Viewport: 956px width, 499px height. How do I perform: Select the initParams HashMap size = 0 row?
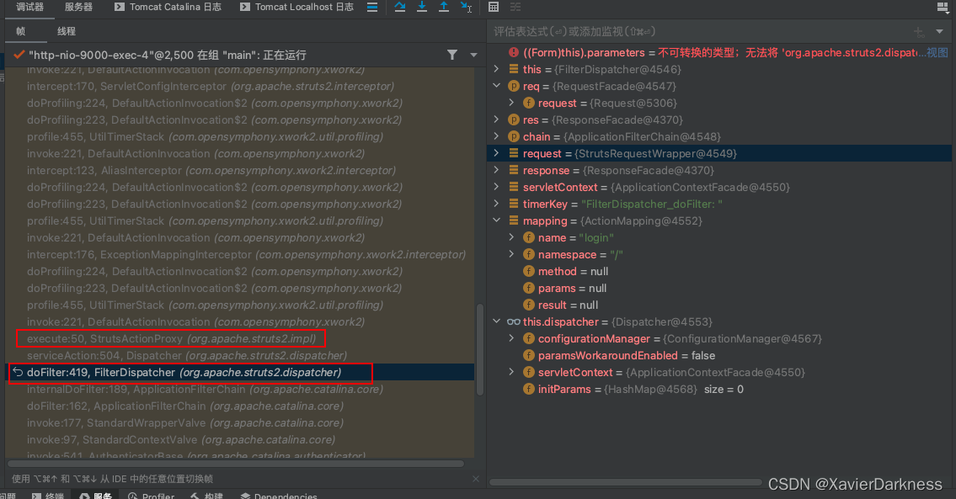[x=719, y=390]
